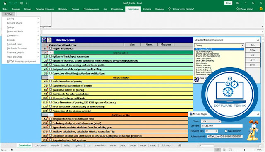Switch to Page Layout view icon
265x152 pixels.
coord(224,150)
